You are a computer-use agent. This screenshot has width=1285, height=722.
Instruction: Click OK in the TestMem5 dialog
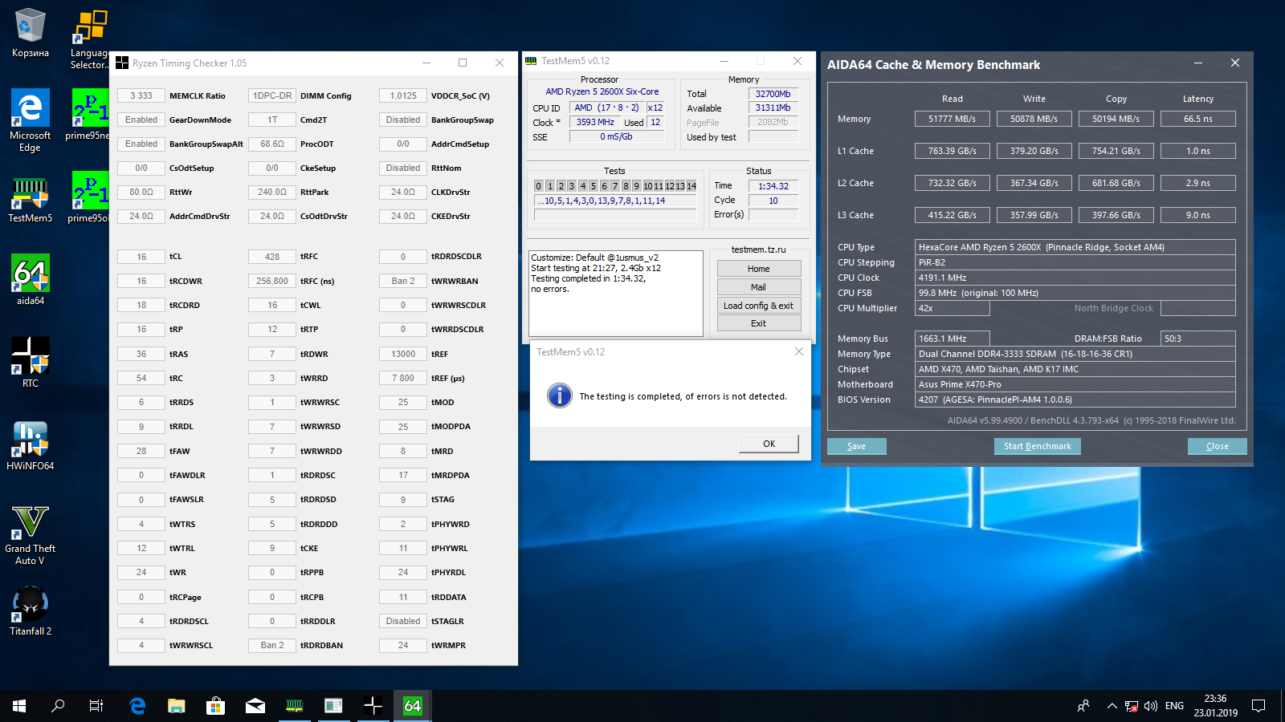[769, 444]
